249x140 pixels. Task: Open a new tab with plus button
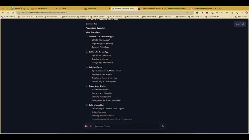point(220,9)
